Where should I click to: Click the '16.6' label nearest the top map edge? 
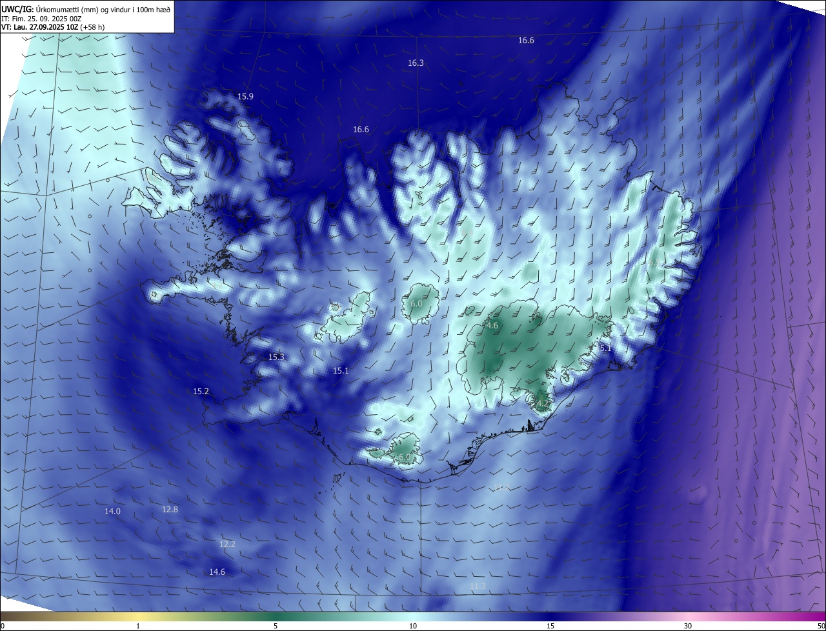point(526,41)
